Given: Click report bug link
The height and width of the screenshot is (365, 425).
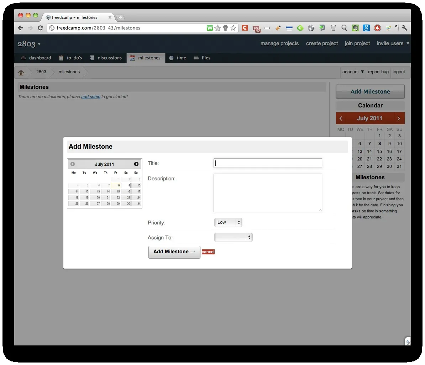Looking at the screenshot, I should [x=378, y=72].
